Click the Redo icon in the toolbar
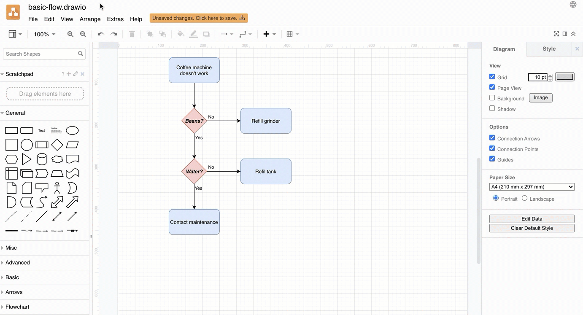 point(113,34)
